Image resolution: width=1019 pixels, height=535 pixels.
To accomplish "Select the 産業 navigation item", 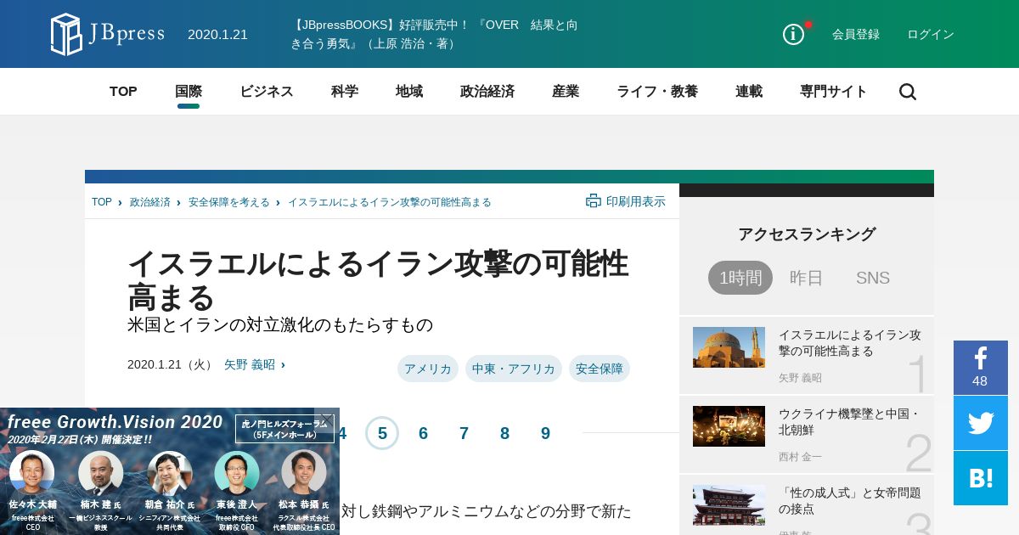I will 566,92.
